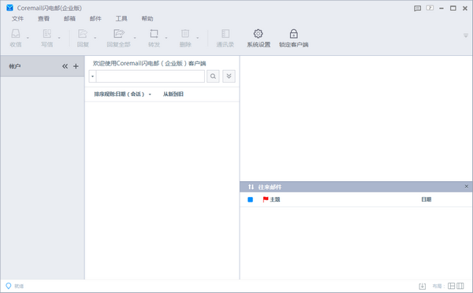Screen dimensions: 473x293
Task: Click the 回复全部 reply all icon
Action: pyautogui.click(x=119, y=33)
